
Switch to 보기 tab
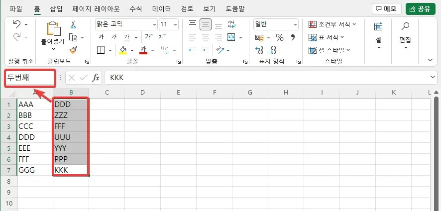[x=210, y=9]
